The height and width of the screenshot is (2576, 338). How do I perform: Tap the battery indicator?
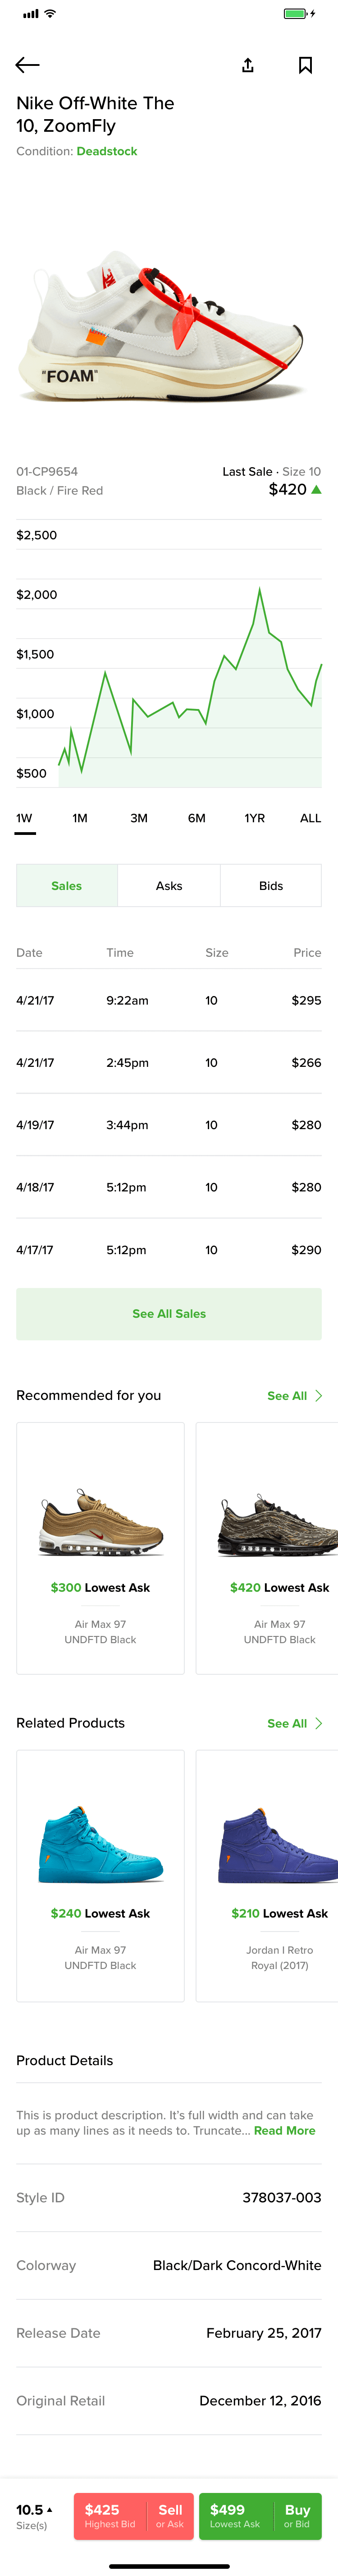pos(295,14)
